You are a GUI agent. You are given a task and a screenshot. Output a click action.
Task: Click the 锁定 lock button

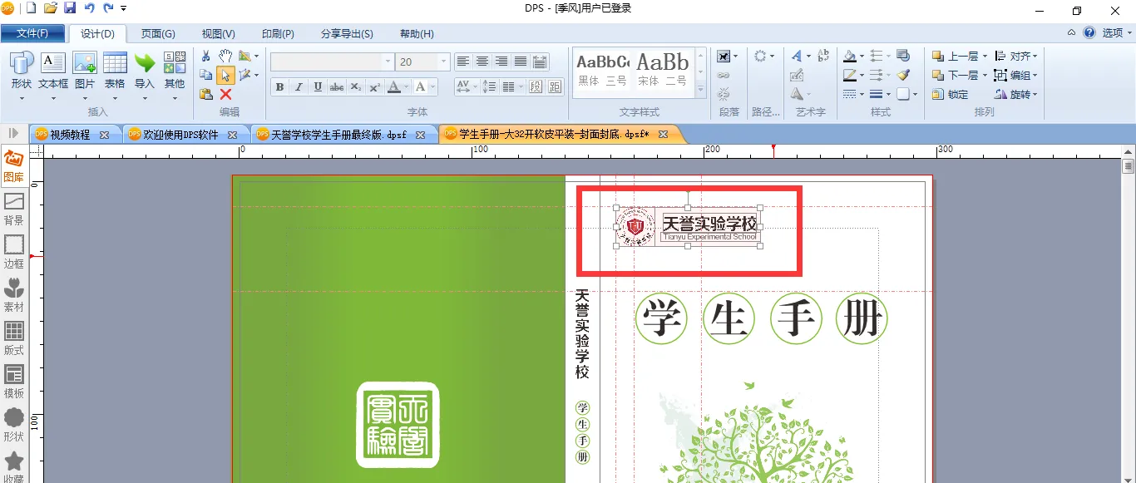[x=951, y=94]
